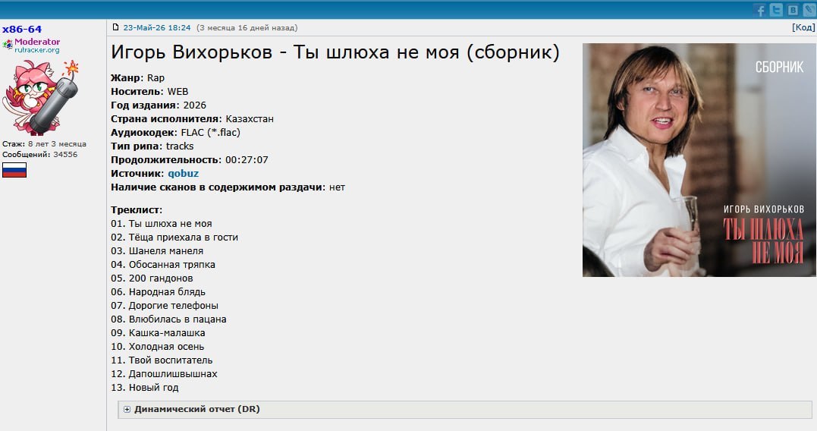Viewport: 817px width, 431px height.
Task: Share via the VK icon
Action: pyautogui.click(x=793, y=10)
